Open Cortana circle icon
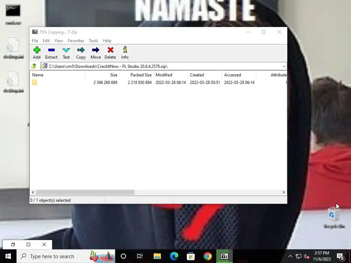The image size is (351, 263). tap(123, 256)
